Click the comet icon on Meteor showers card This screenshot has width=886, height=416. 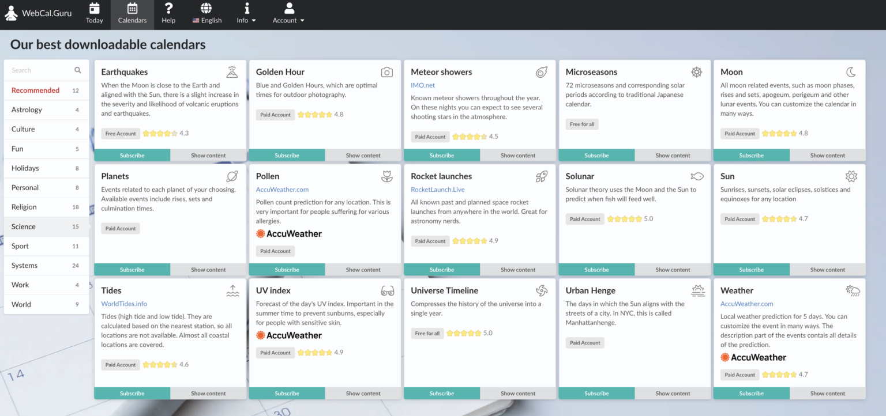click(x=542, y=72)
